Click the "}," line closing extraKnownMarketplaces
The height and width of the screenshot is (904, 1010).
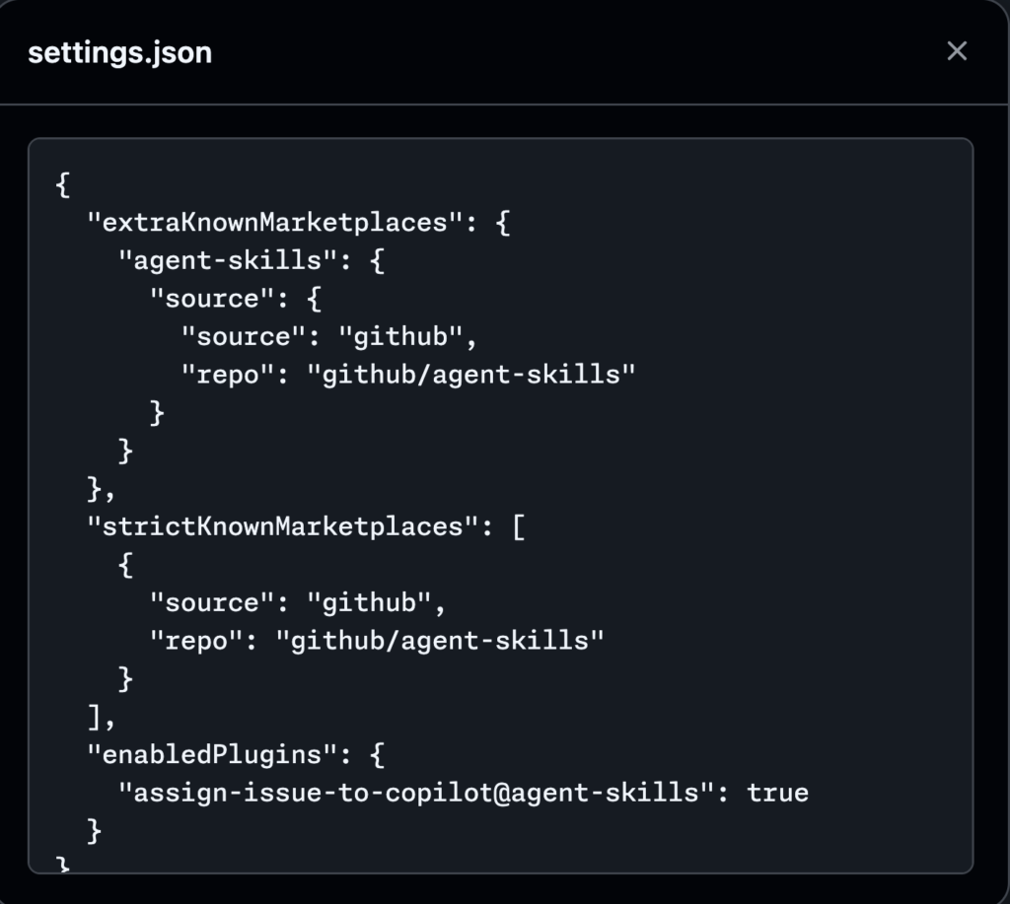(102, 489)
